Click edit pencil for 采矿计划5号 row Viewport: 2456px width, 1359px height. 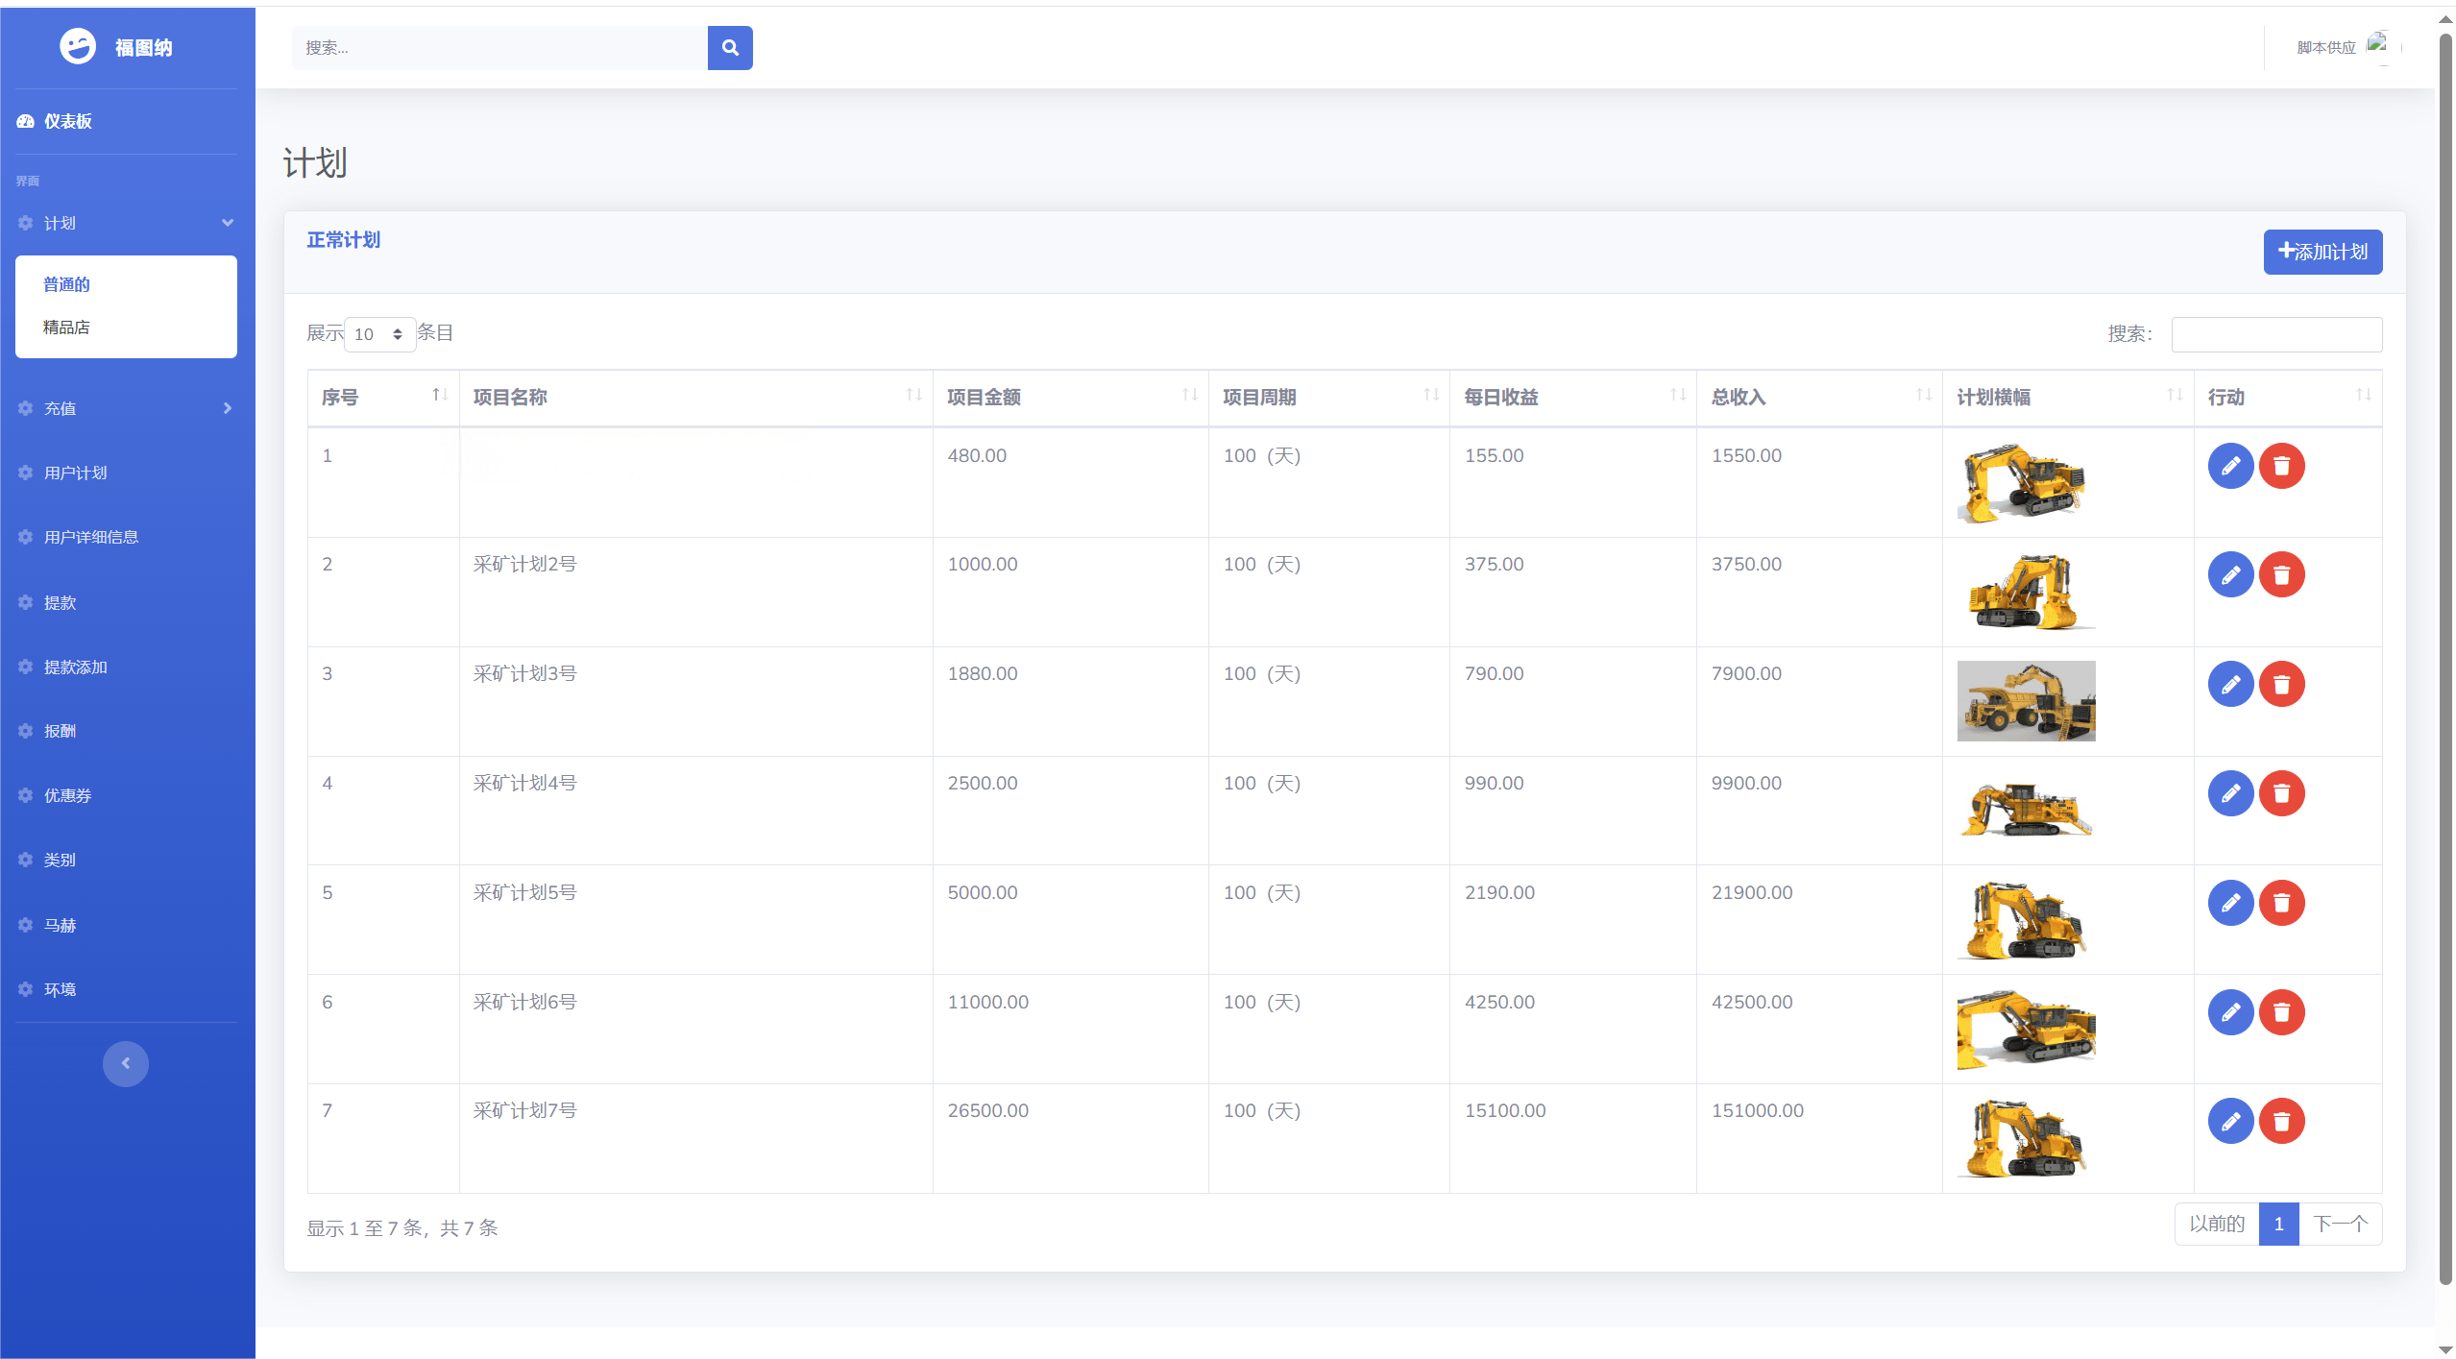click(2229, 903)
